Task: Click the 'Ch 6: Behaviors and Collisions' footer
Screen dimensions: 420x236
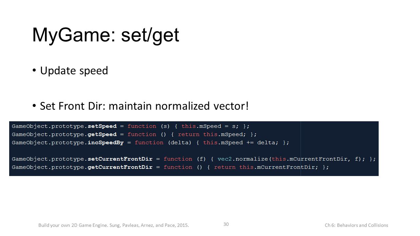Action: click(x=356, y=225)
